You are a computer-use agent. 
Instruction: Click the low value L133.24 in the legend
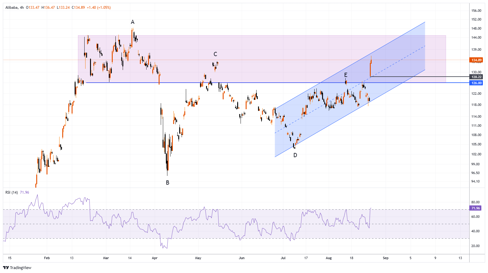pyautogui.click(x=63, y=8)
